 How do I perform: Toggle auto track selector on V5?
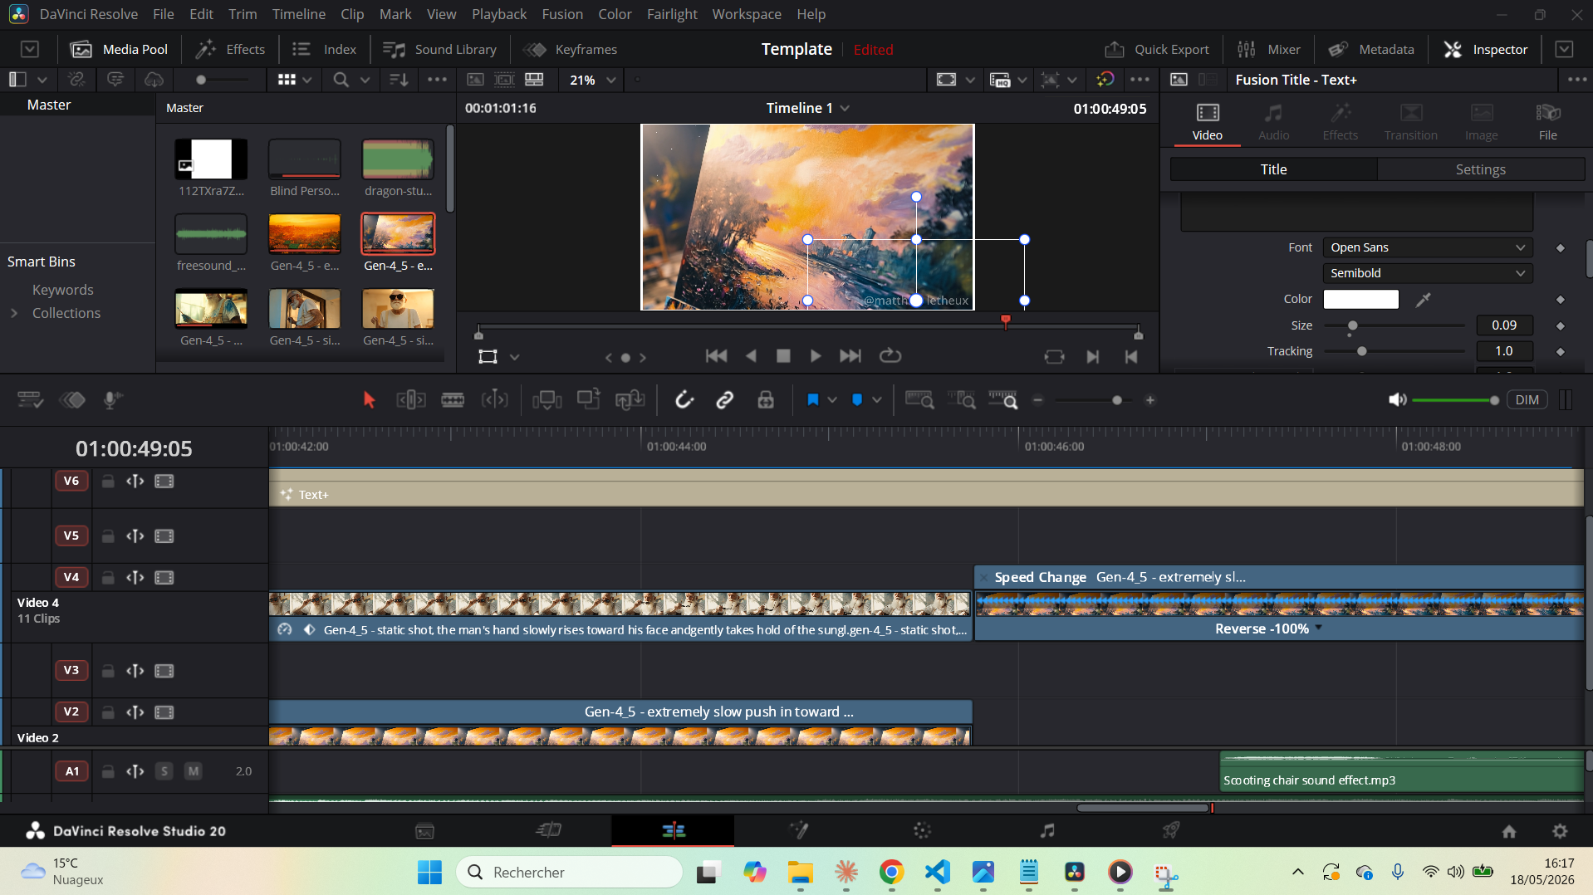coord(135,536)
